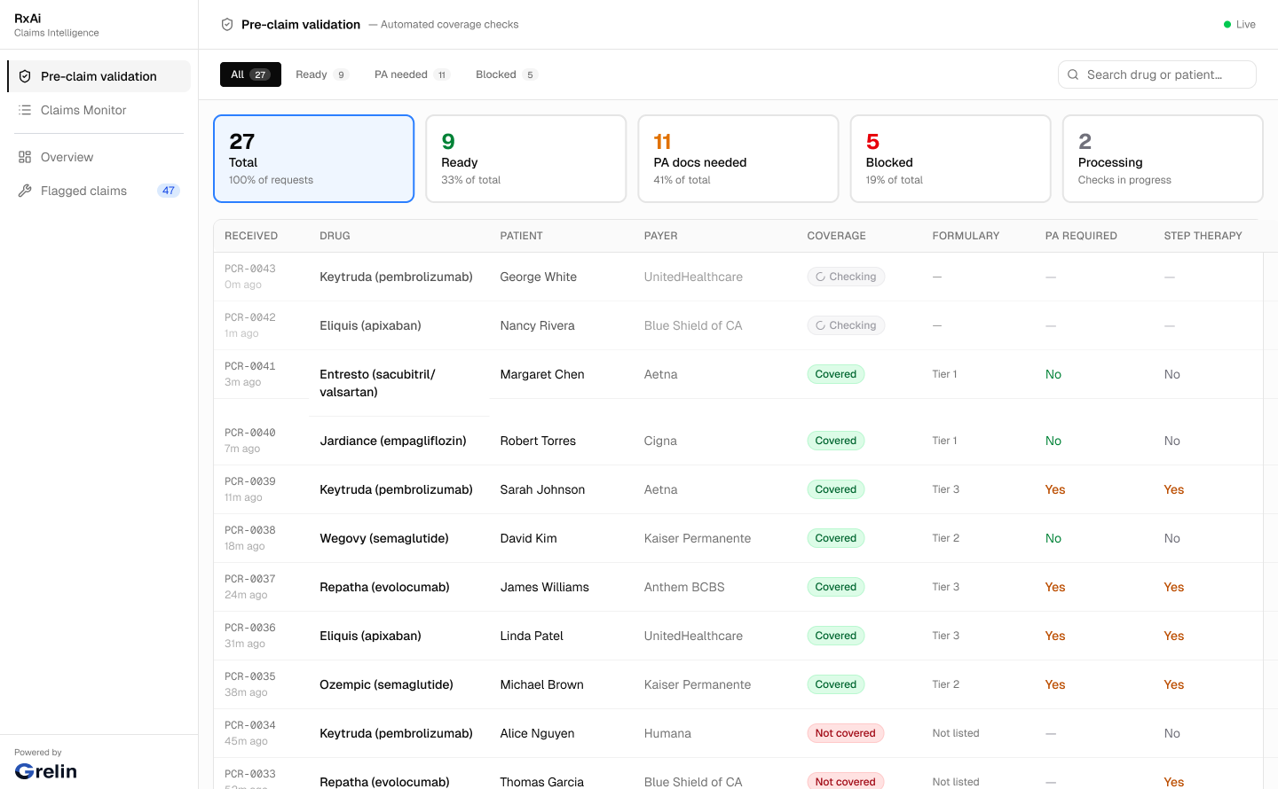The image size is (1278, 789).
Task: Open Pre-claim validation in sidebar
Action: pyautogui.click(x=99, y=76)
